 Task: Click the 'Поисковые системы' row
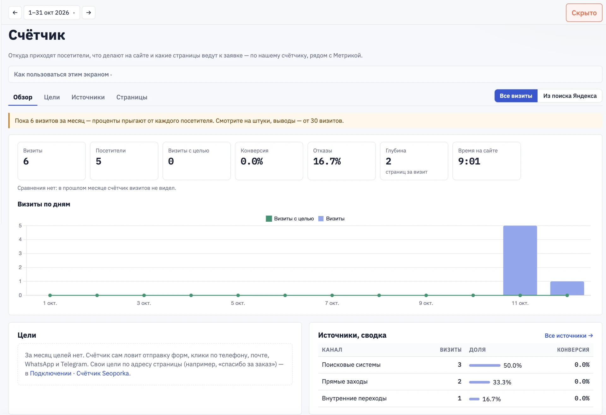click(x=455, y=365)
